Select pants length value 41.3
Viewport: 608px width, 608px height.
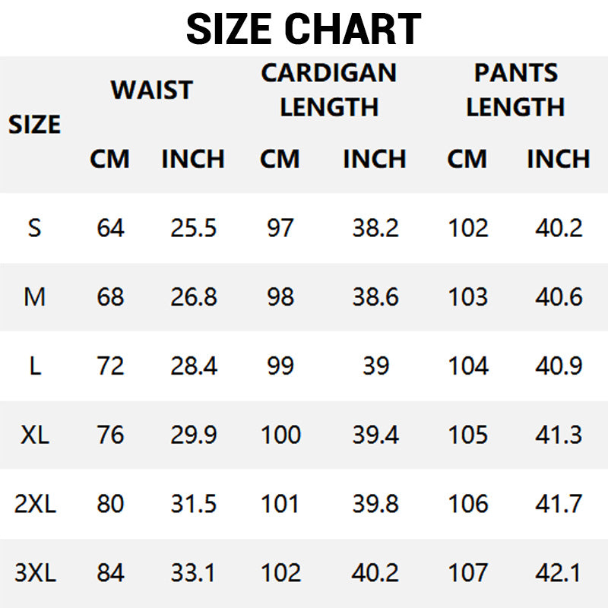(x=559, y=435)
